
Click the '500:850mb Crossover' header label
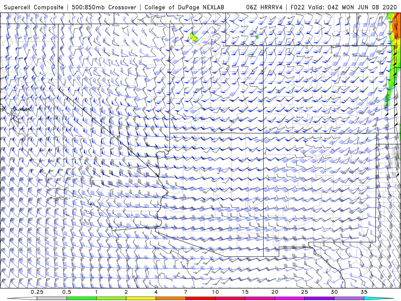click(x=104, y=7)
